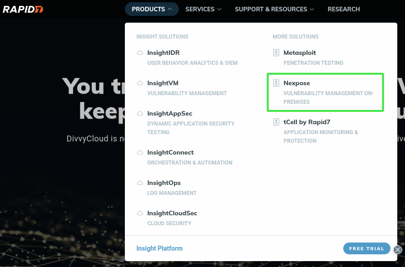Click the Rapid7 logo
Image resolution: width=405 pixels, height=267 pixels.
23,9
